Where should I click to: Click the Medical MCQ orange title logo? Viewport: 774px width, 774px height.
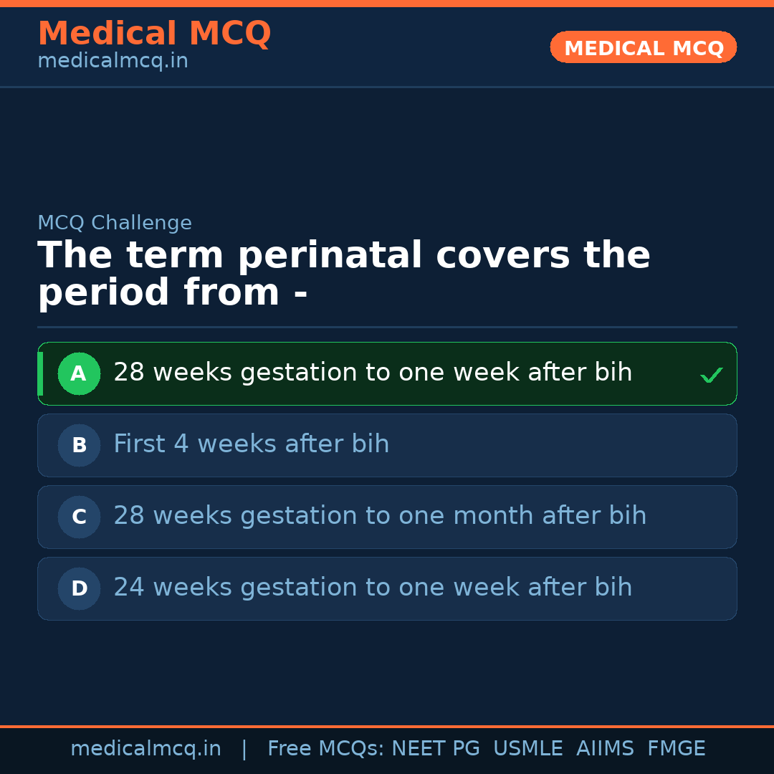(154, 34)
